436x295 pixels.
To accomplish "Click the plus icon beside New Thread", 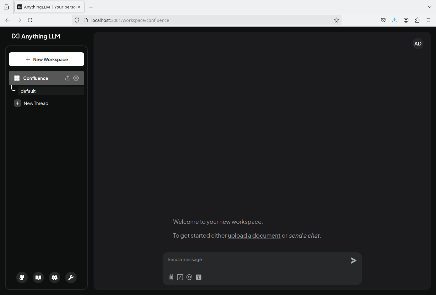I will click(18, 103).
